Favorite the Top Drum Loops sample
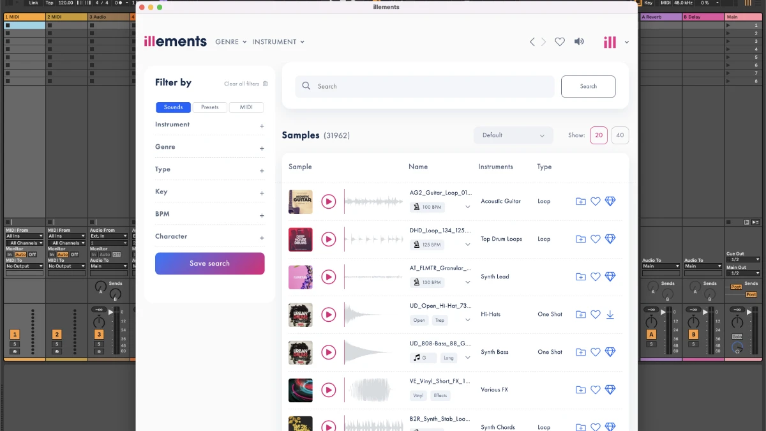This screenshot has width=766, height=431. 596,239
